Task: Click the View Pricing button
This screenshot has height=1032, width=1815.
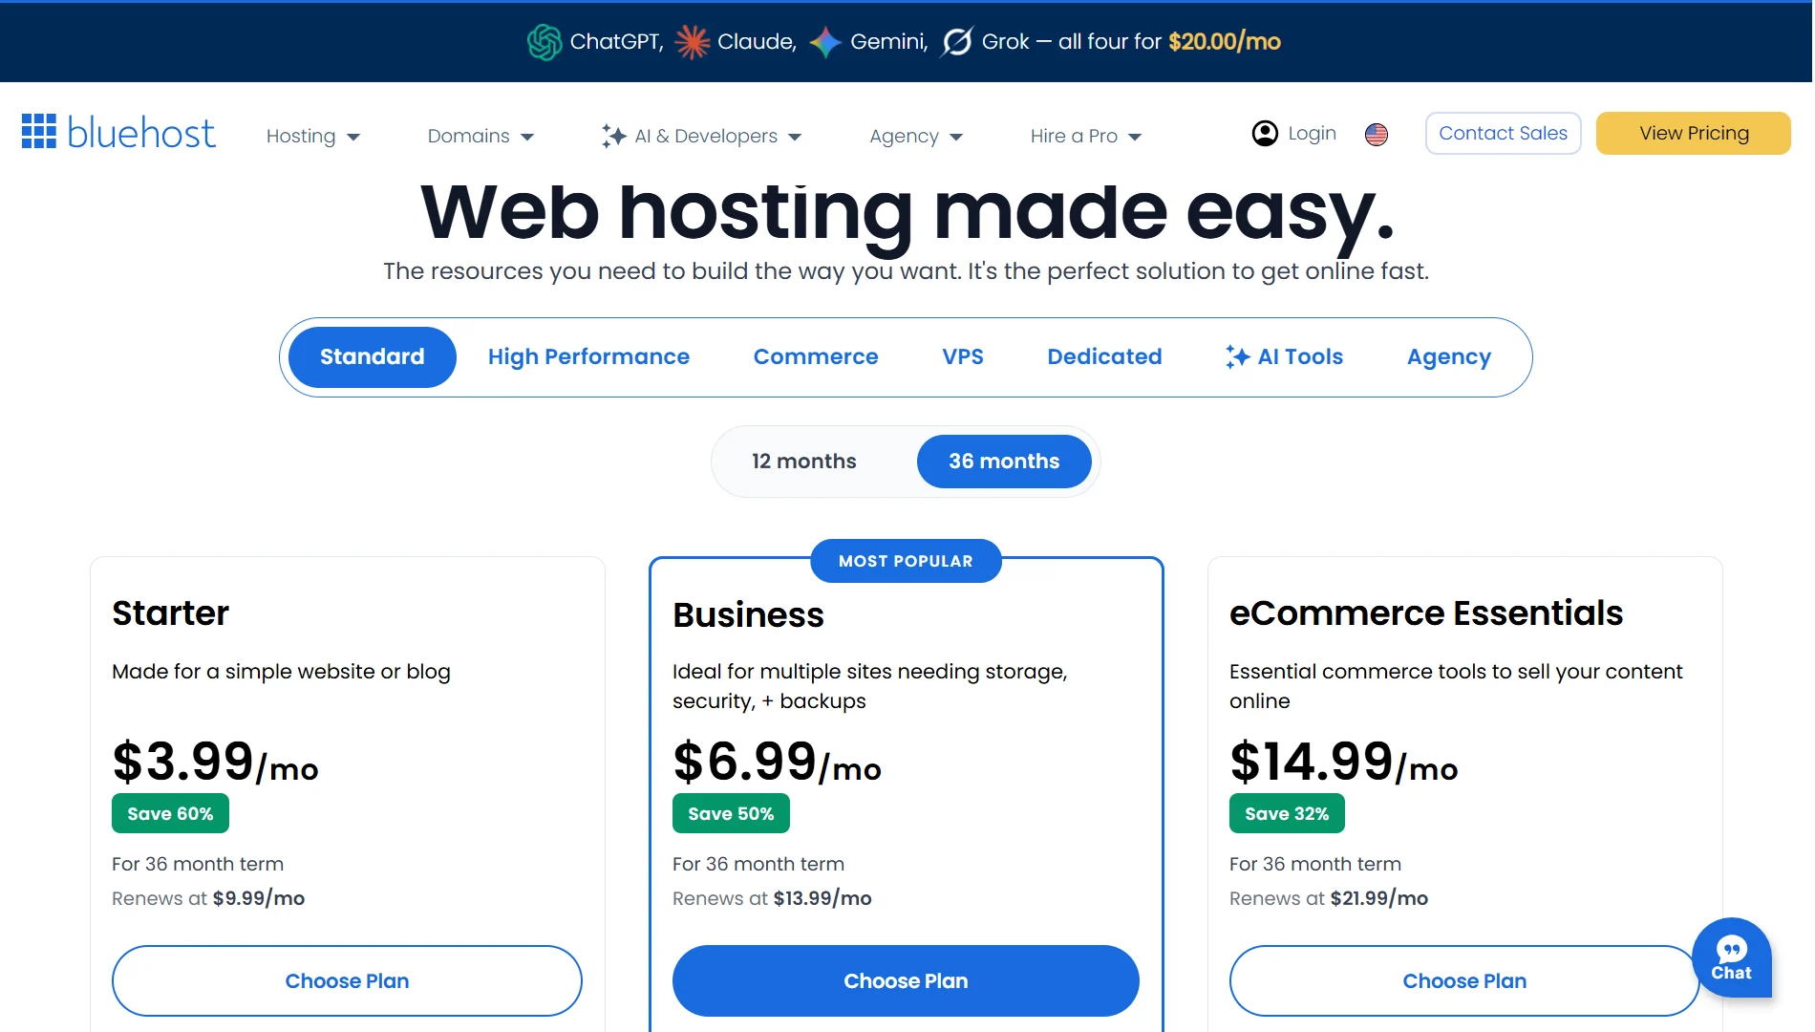Action: click(1694, 134)
